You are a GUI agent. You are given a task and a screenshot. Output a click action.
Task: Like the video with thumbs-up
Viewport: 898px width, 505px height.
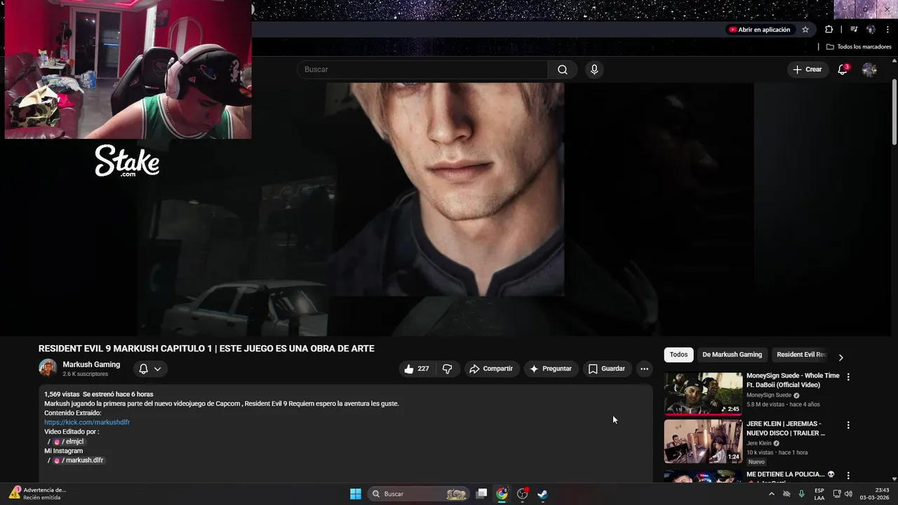point(417,369)
